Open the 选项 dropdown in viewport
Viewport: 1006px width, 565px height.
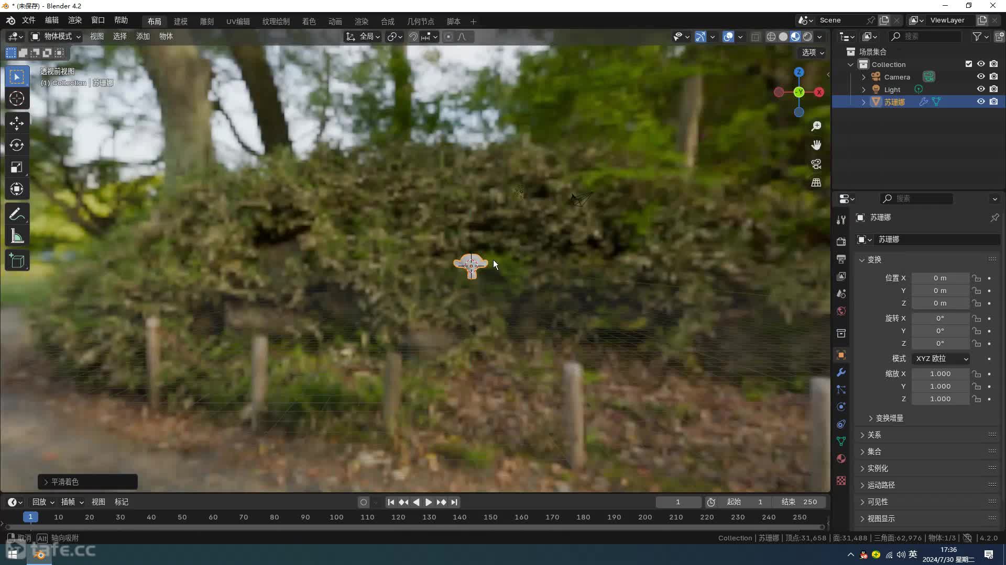point(813,52)
